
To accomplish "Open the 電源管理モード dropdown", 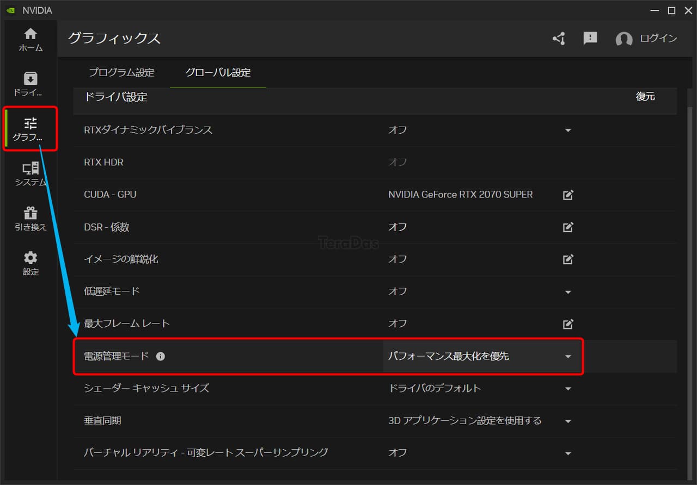I will tap(482, 357).
